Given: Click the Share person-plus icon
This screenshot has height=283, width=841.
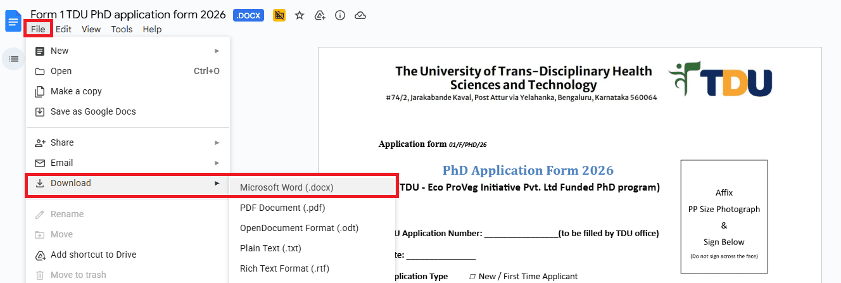Looking at the screenshot, I should click(x=40, y=142).
